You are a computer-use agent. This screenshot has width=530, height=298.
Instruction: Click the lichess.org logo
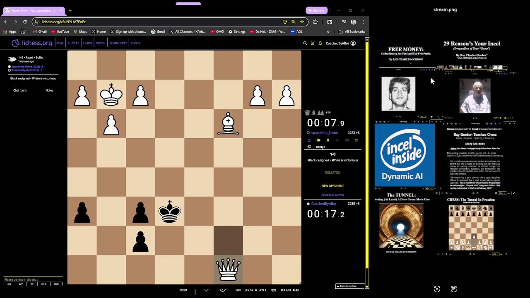[x=31, y=43]
